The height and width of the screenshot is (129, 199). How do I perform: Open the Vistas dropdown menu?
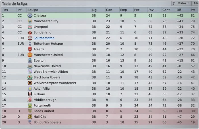[x=181, y=3]
